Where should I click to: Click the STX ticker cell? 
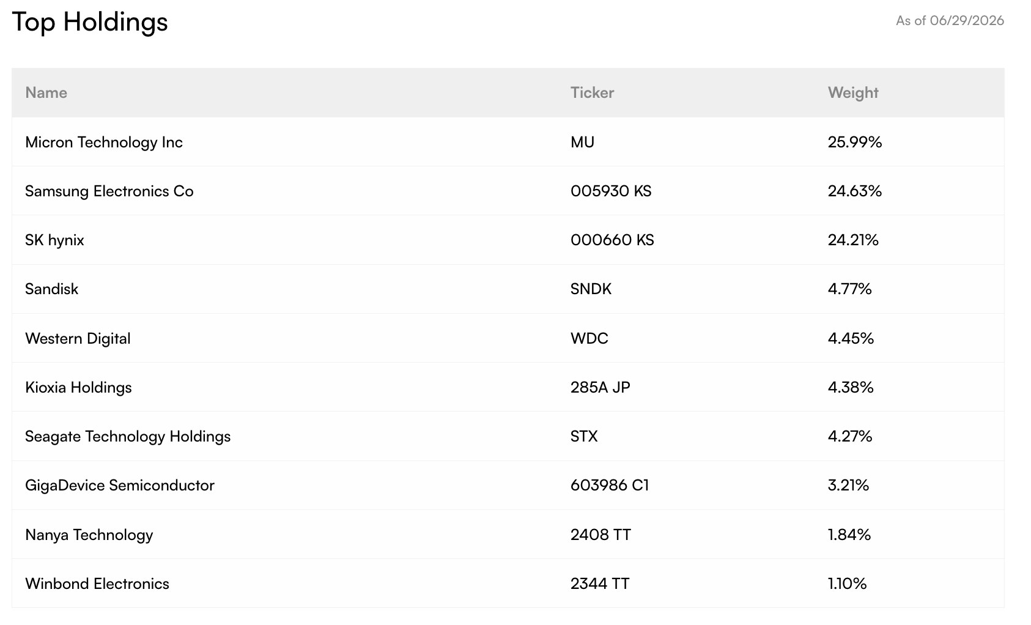click(x=584, y=436)
